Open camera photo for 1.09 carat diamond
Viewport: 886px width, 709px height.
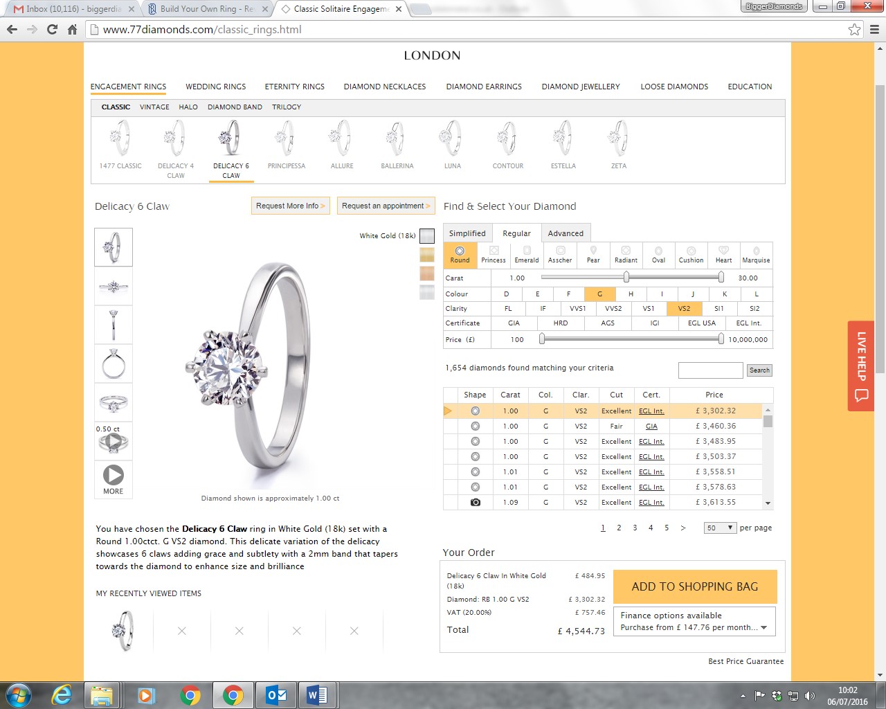(x=476, y=502)
